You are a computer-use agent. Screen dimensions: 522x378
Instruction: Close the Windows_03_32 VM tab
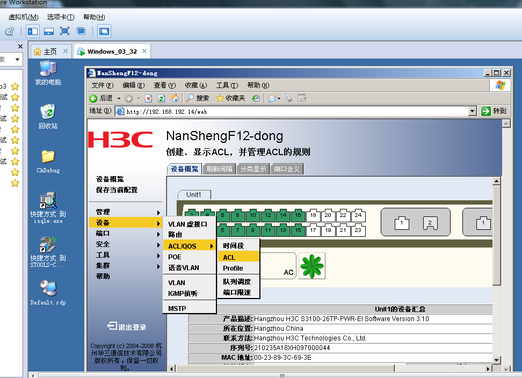click(144, 51)
